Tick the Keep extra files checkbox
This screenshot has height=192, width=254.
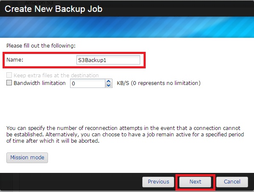click(9, 75)
